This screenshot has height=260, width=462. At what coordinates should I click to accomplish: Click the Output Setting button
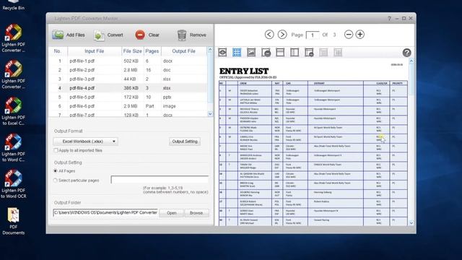click(x=185, y=142)
